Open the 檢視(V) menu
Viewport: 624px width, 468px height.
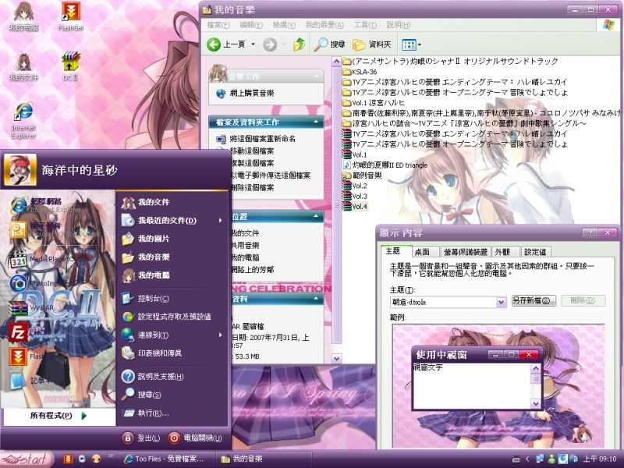coord(284,25)
